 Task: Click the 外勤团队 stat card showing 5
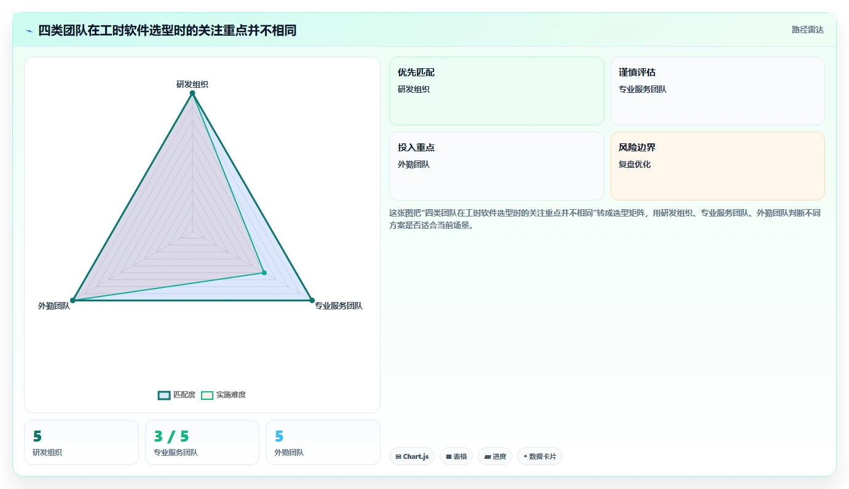point(323,442)
